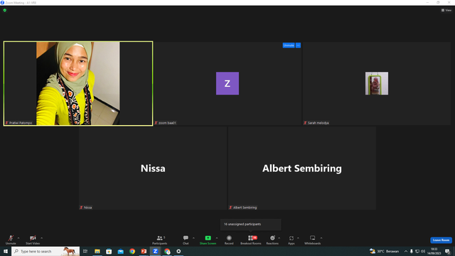The height and width of the screenshot is (256, 455).
Task: Open the Apps panel
Action: tap(291, 240)
